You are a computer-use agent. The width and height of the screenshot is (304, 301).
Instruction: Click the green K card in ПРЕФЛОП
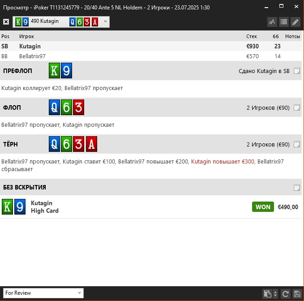[54, 71]
